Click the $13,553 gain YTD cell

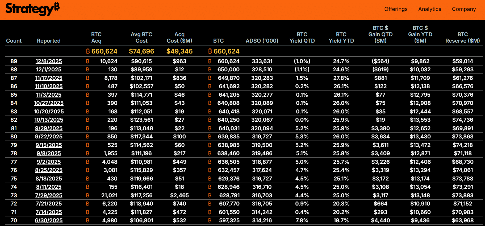[420, 120]
